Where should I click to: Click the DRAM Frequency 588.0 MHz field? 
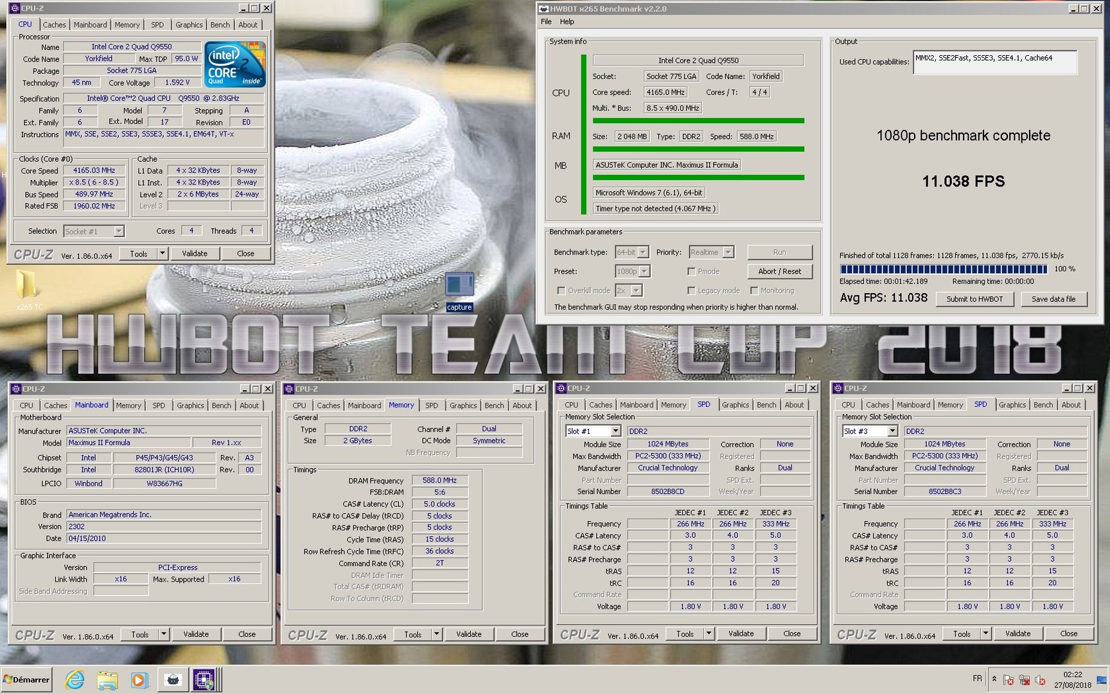439,481
